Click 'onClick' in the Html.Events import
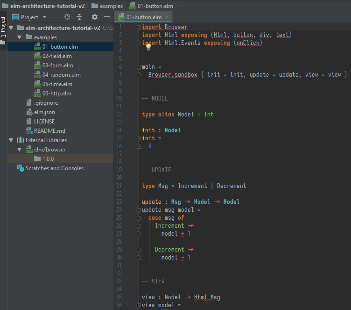The height and width of the screenshot is (310, 351). click(x=248, y=43)
